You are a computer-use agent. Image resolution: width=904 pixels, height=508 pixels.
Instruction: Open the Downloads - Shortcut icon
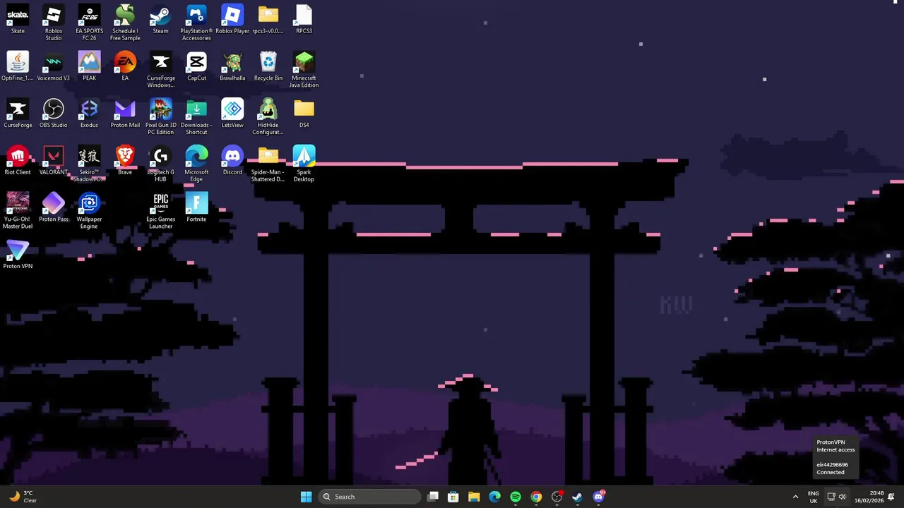tap(196, 116)
